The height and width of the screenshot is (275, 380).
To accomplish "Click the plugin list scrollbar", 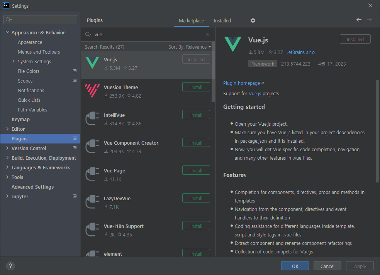I will tap(213, 73).
